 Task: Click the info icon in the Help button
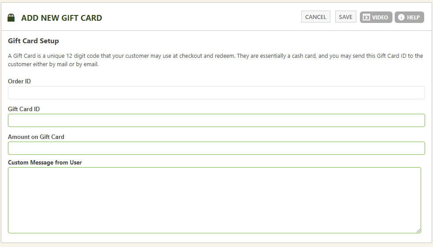[401, 17]
